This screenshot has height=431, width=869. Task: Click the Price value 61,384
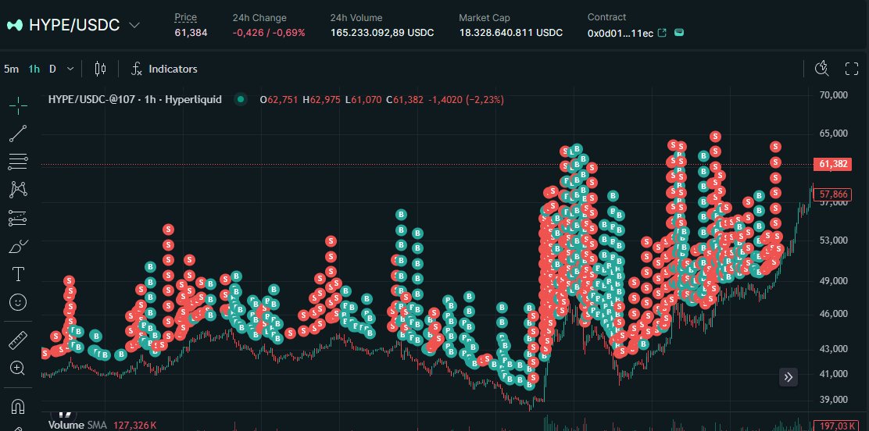point(191,33)
